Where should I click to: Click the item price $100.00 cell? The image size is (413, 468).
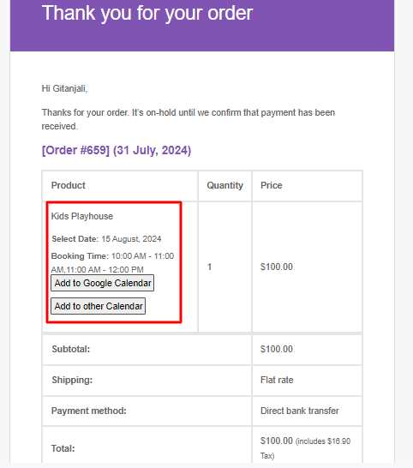[x=276, y=267]
